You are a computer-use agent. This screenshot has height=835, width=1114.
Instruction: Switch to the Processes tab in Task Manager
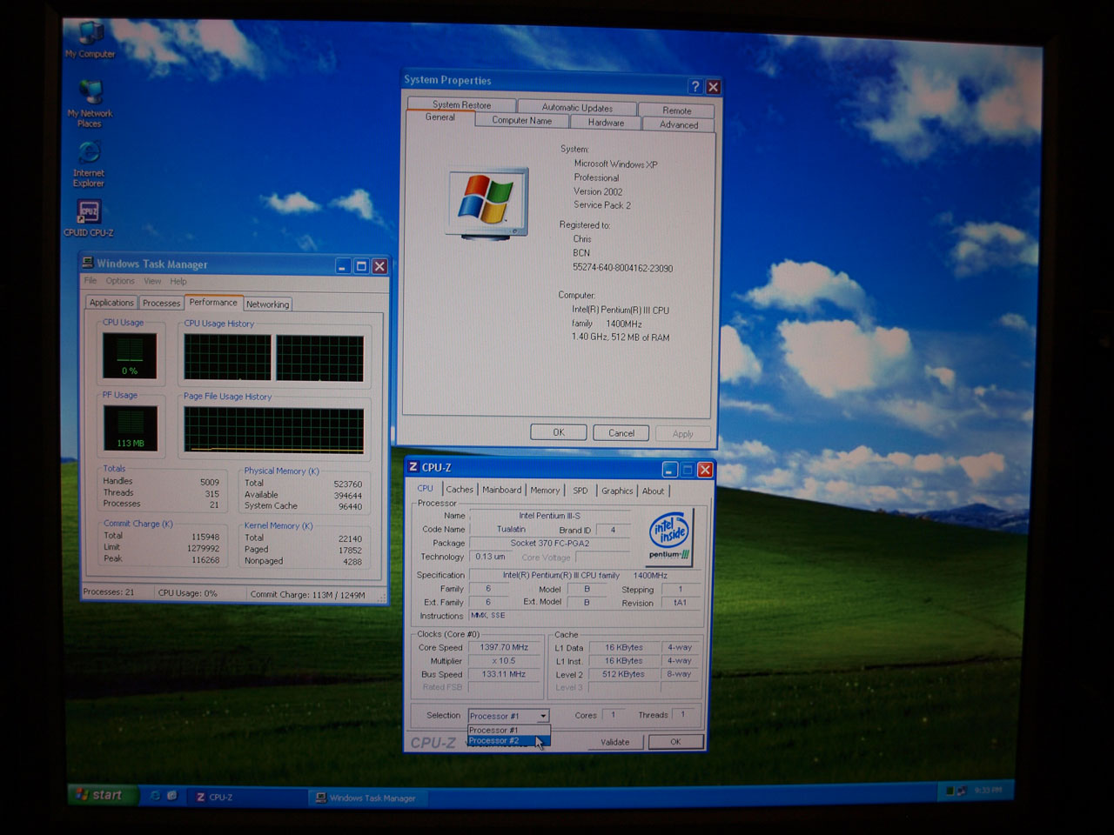(161, 303)
